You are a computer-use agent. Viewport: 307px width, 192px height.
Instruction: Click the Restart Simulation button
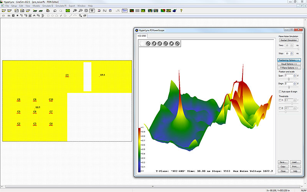point(289,40)
